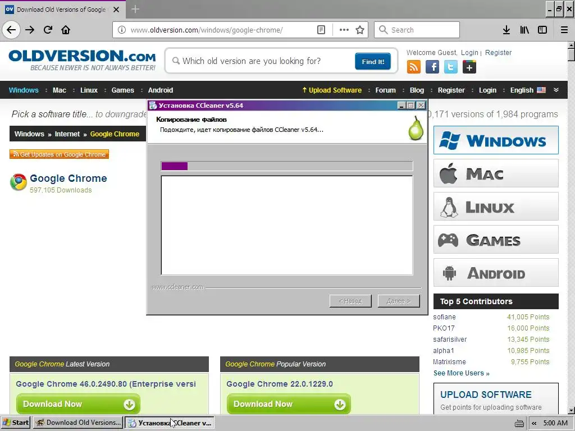Click the black plus share icon

pyautogui.click(x=469, y=67)
